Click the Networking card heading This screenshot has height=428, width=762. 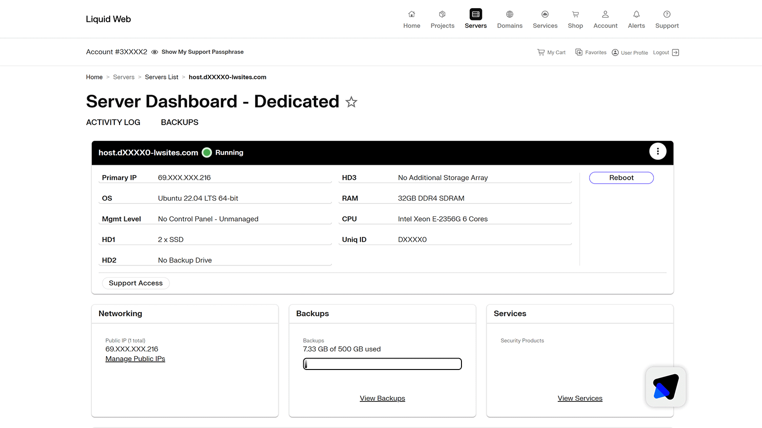[120, 314]
